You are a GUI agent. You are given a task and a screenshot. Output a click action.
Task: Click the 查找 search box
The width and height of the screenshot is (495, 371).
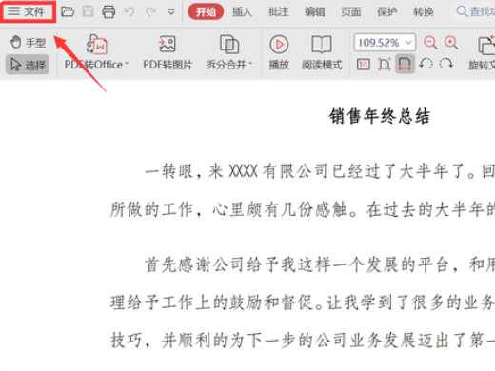pyautogui.click(x=473, y=11)
